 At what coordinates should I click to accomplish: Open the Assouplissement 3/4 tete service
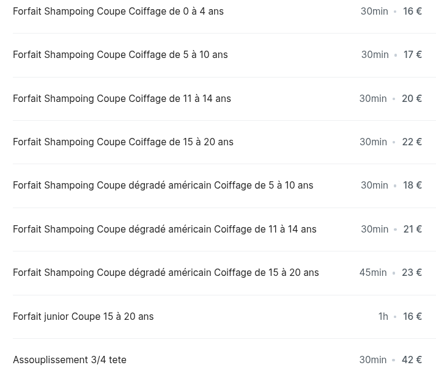(70, 360)
